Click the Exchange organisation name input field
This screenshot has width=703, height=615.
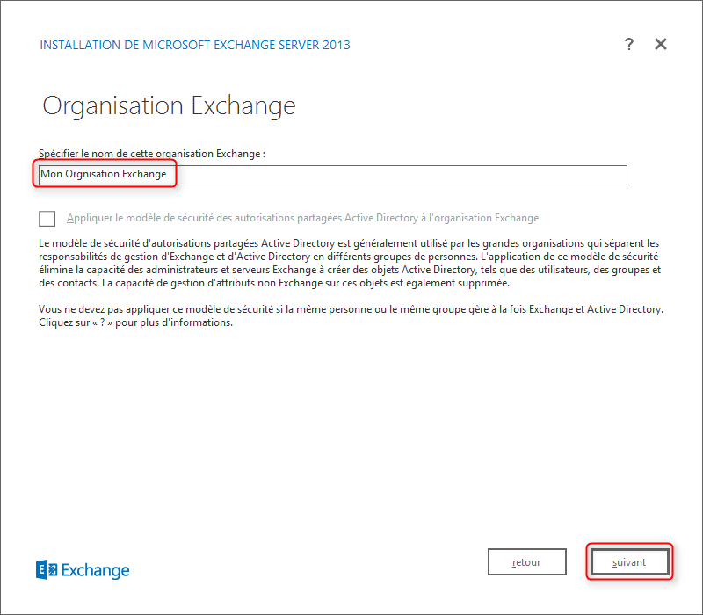pyautogui.click(x=333, y=175)
